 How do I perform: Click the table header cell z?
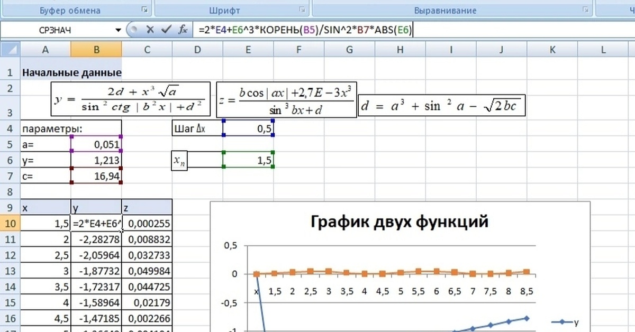tap(147, 208)
